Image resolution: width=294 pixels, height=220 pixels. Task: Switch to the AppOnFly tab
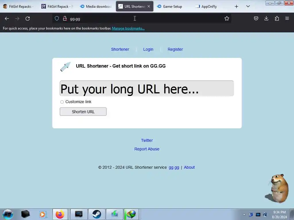click(209, 7)
